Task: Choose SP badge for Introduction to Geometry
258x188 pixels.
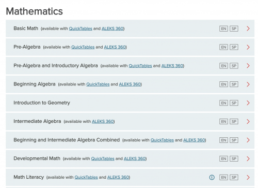Action: click(234, 103)
